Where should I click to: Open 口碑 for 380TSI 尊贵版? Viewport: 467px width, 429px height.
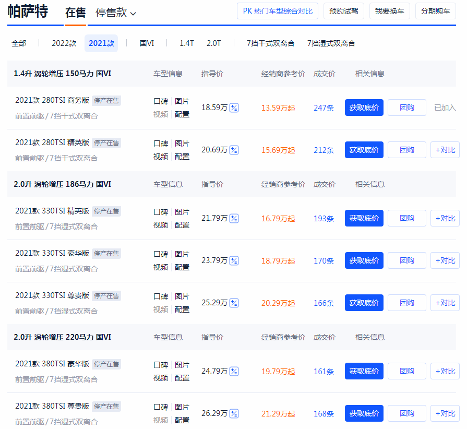pyautogui.click(x=161, y=407)
